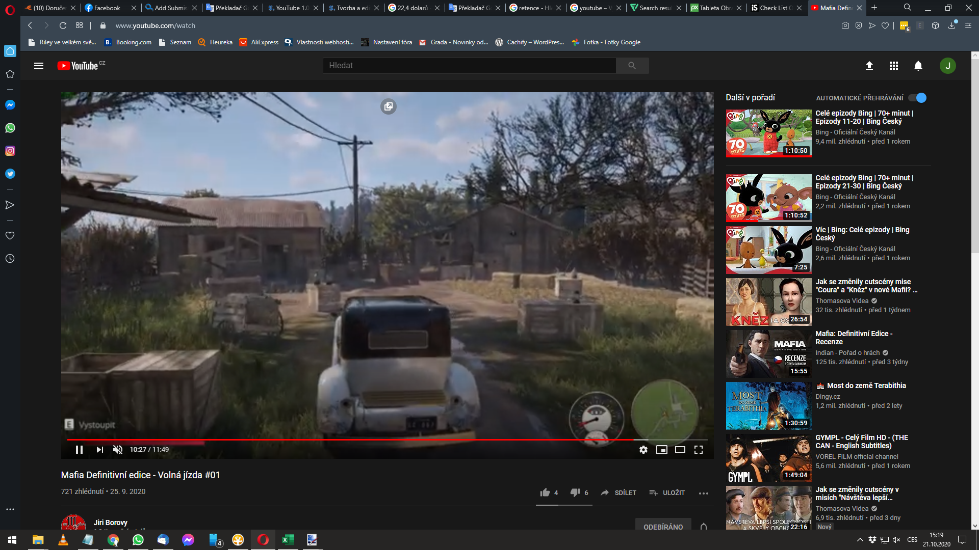Open Bing Epizody 11-20 thumbnail

point(768,133)
